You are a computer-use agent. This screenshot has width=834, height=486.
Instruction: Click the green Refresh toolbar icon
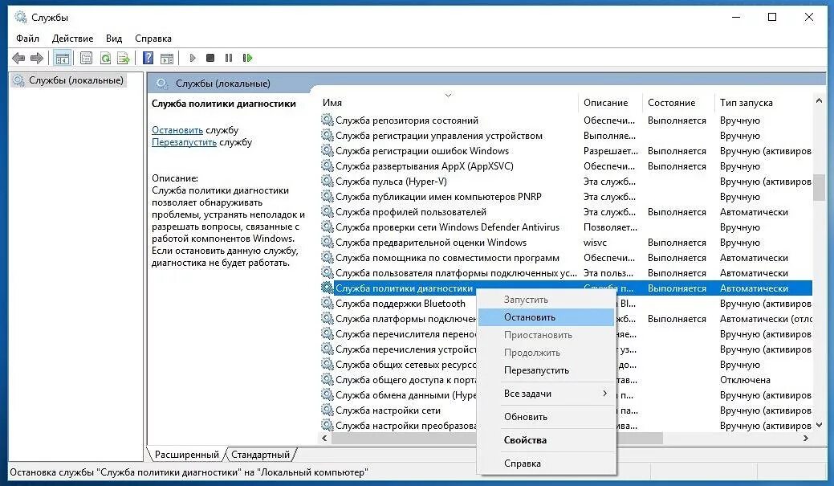pyautogui.click(x=105, y=58)
